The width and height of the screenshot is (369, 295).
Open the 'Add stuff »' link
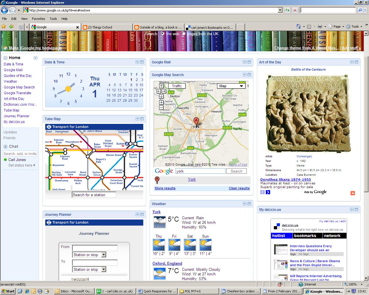[351, 48]
